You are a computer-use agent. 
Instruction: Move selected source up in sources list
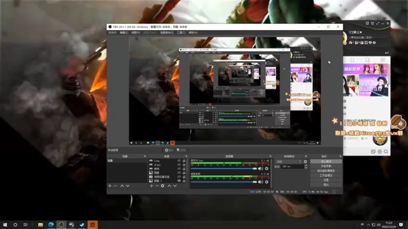point(169,186)
